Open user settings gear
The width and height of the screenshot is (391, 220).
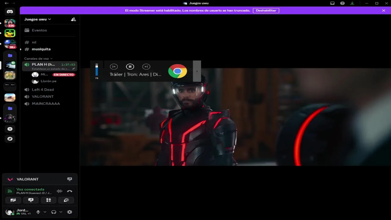(70, 212)
